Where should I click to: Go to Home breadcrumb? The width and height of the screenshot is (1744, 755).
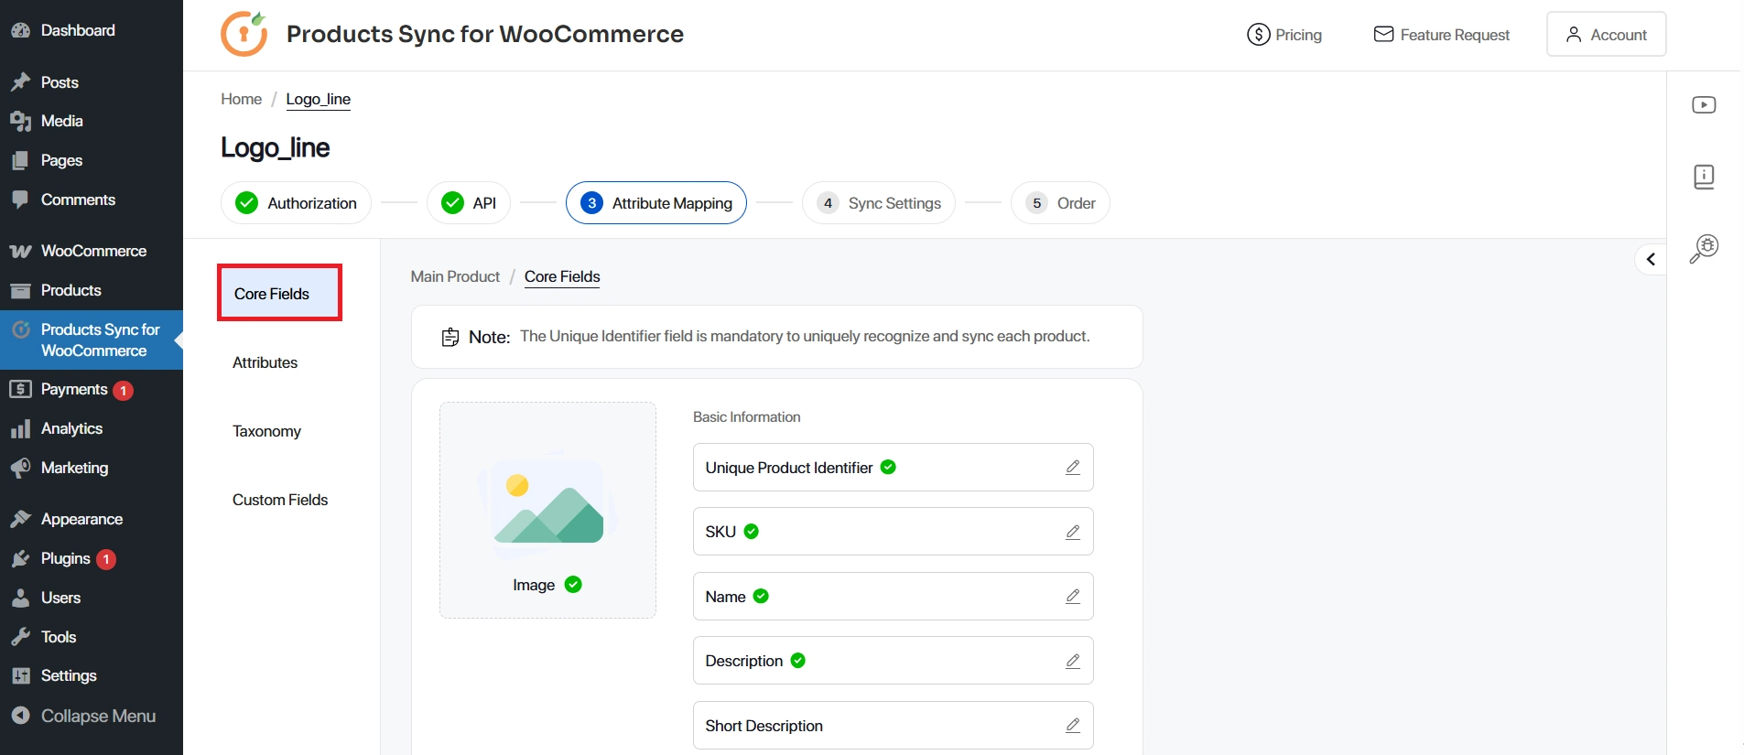pos(242,99)
